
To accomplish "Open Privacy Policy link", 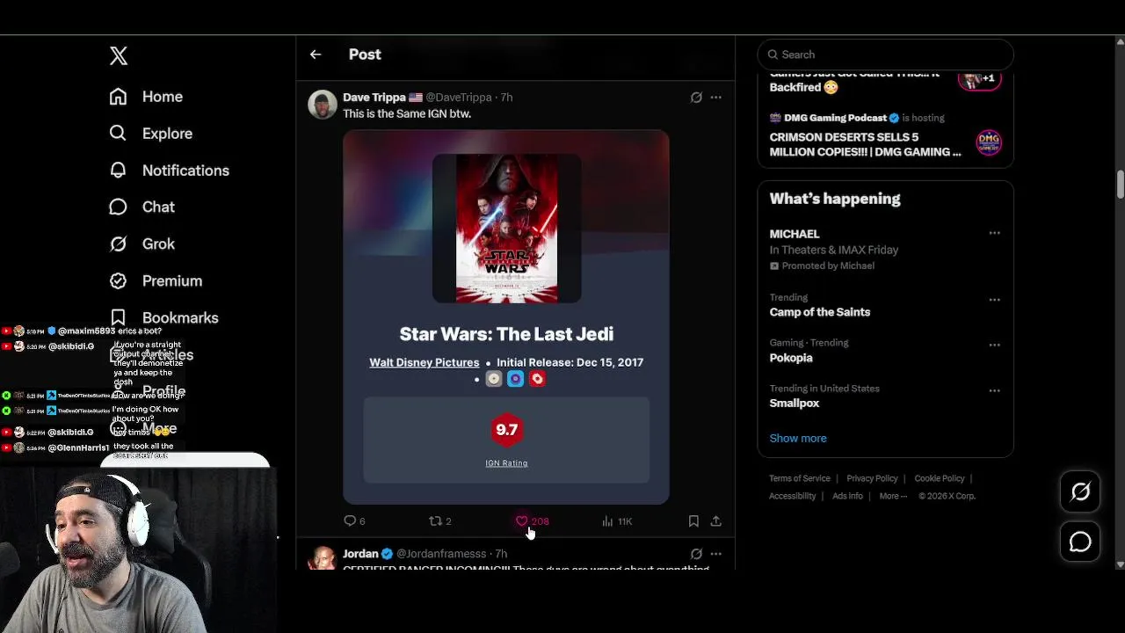I will (872, 478).
